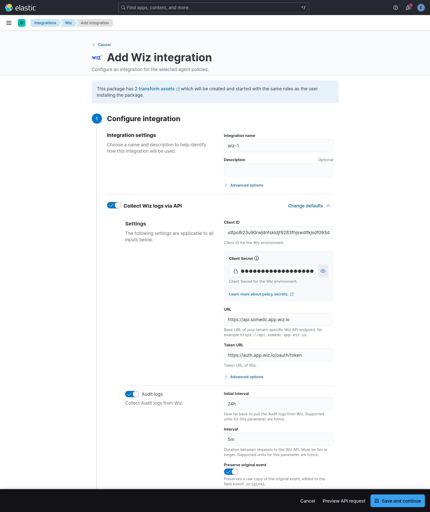Click the Wiz logo beside the title
Image resolution: width=430 pixels, height=512 pixels.
click(97, 58)
